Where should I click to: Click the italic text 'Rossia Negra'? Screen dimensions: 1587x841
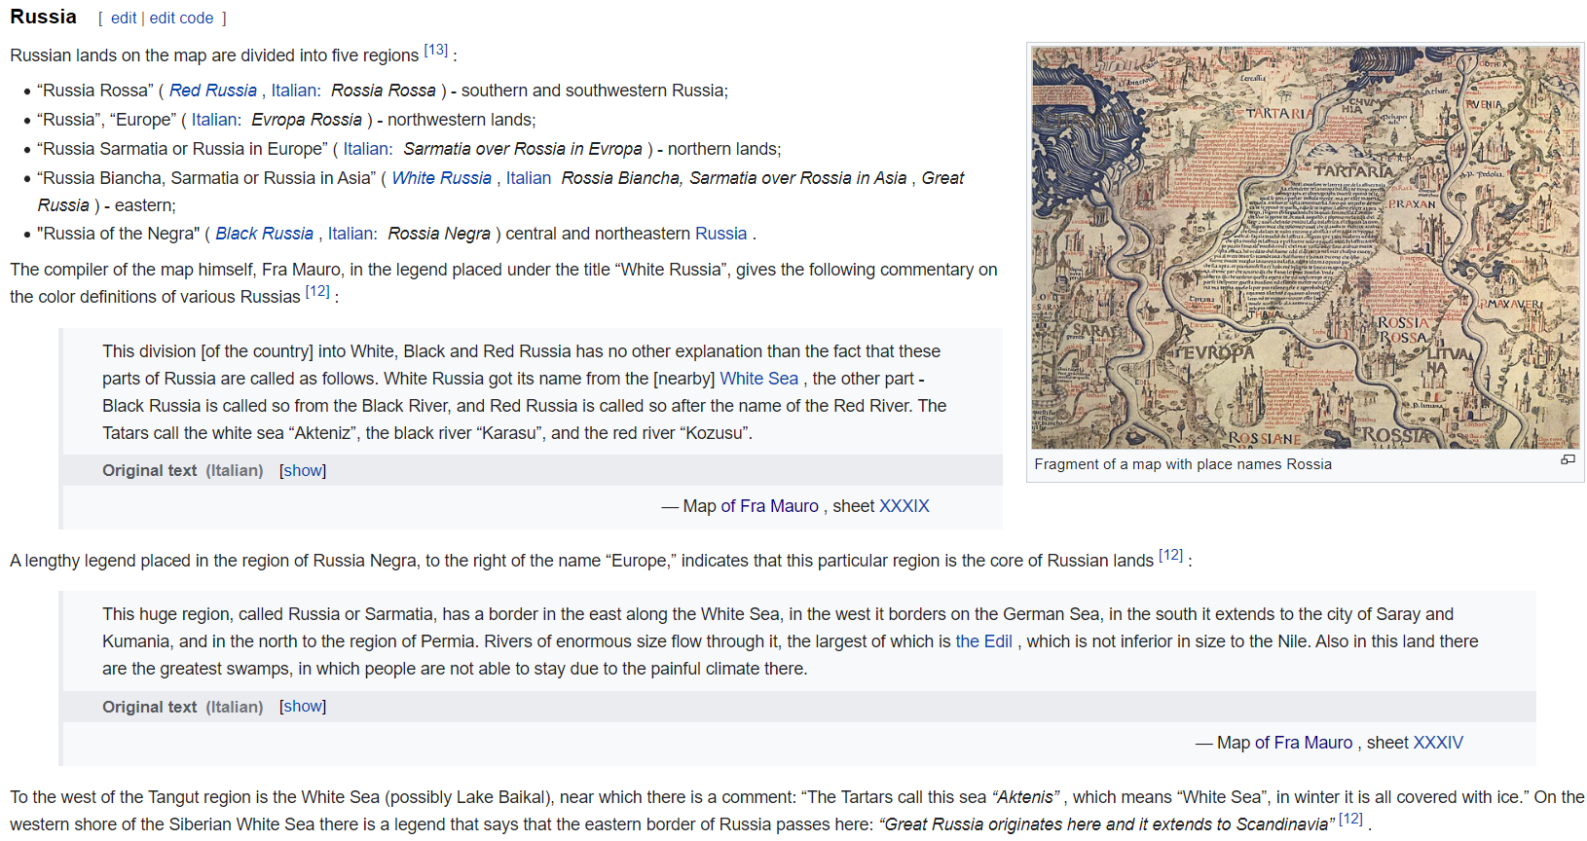439,234
